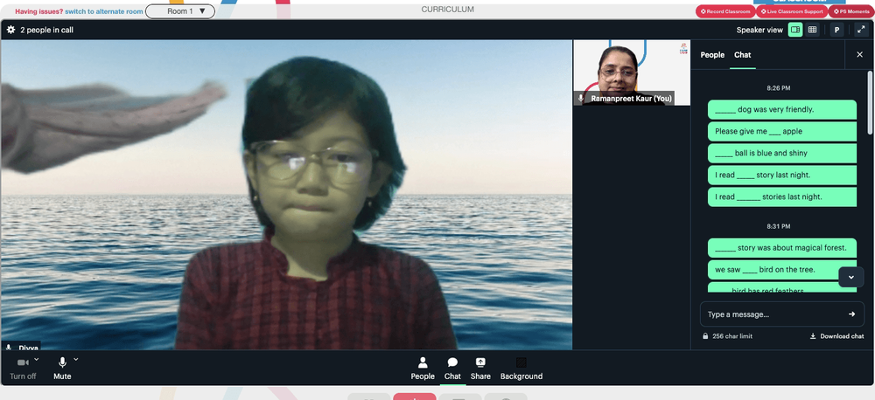Viewport: 875px width, 400px height.
Task: Close the chat side panel
Action: [x=859, y=55]
